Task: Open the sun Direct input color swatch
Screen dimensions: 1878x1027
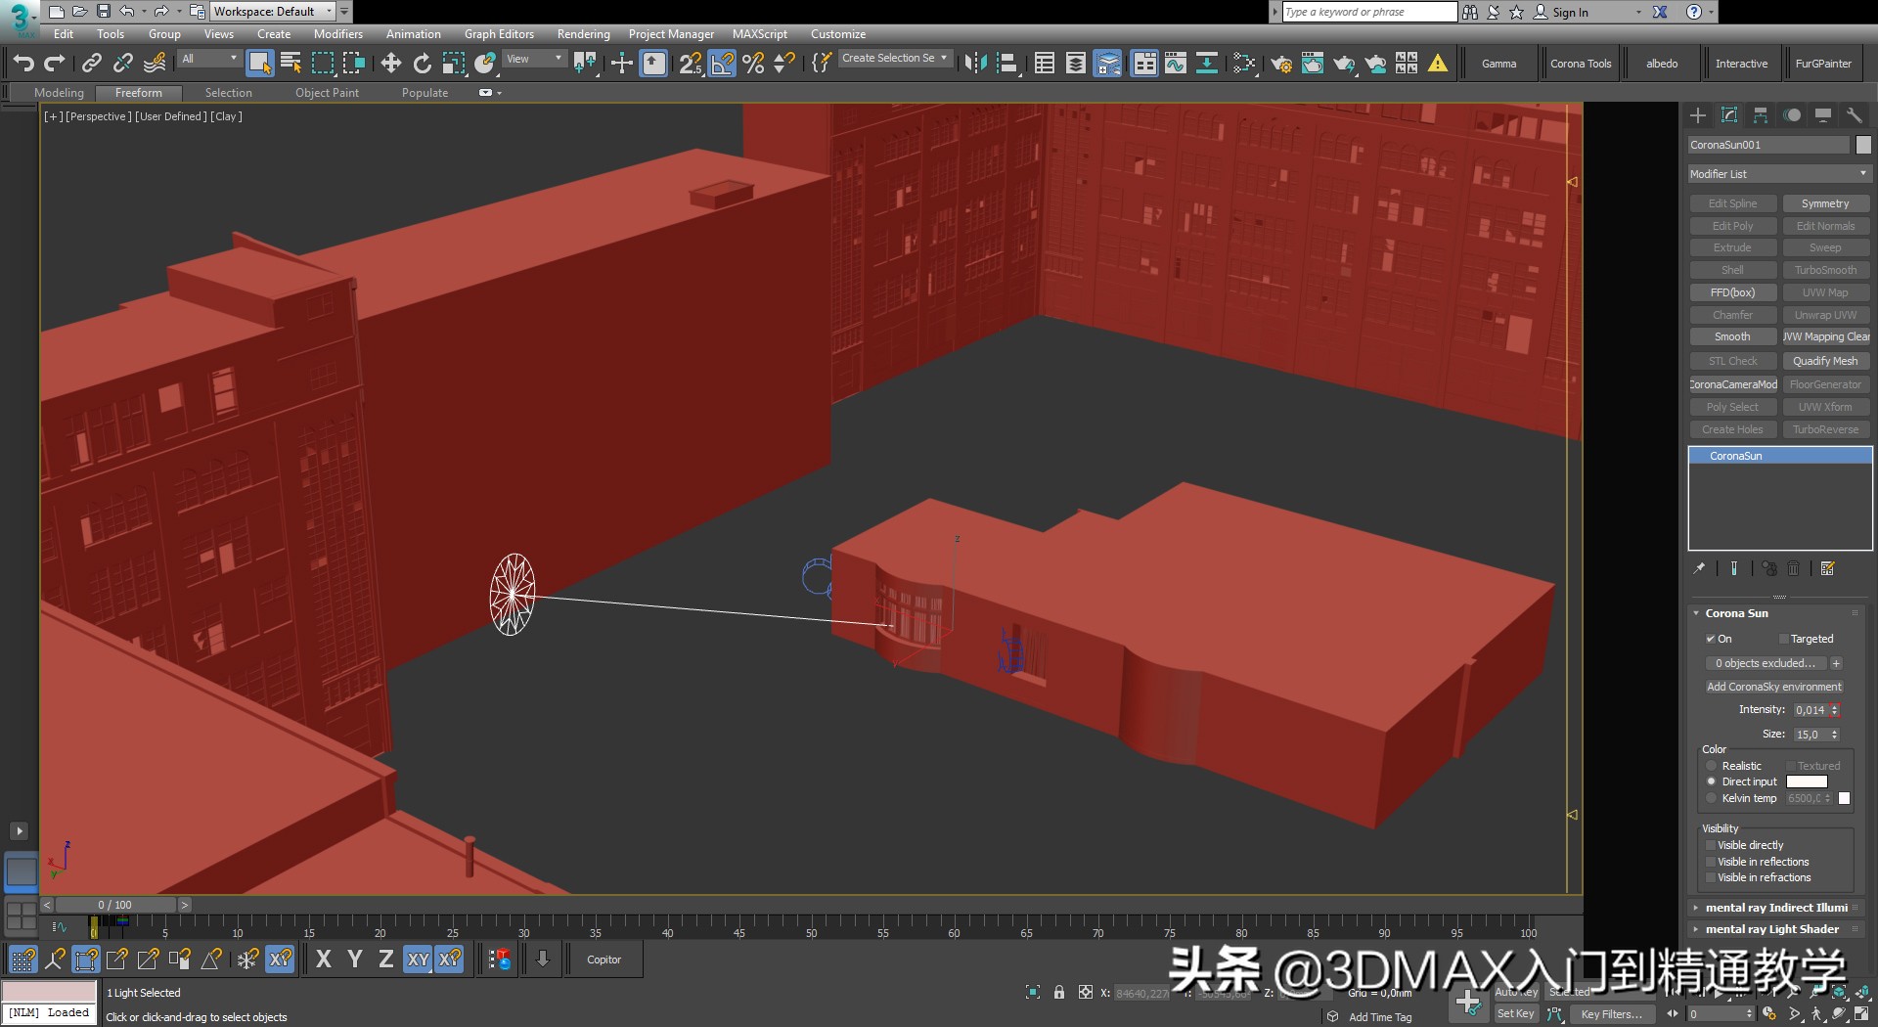Action: pos(1807,781)
